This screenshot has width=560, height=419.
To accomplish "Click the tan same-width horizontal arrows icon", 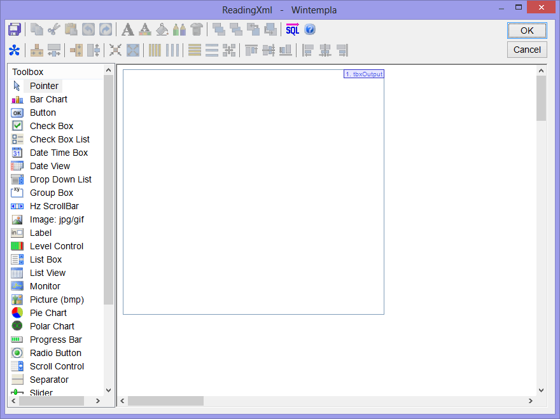I will (x=36, y=50).
